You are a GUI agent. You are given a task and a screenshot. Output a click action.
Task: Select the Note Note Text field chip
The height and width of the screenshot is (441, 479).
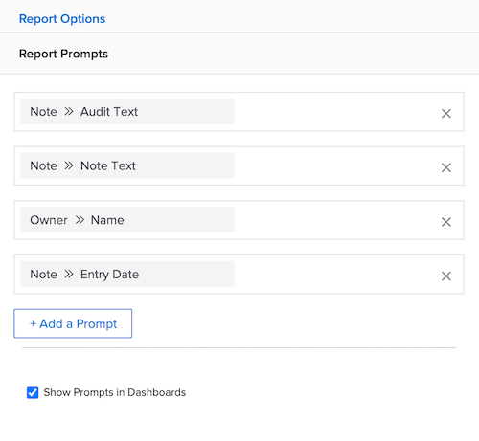[127, 165]
